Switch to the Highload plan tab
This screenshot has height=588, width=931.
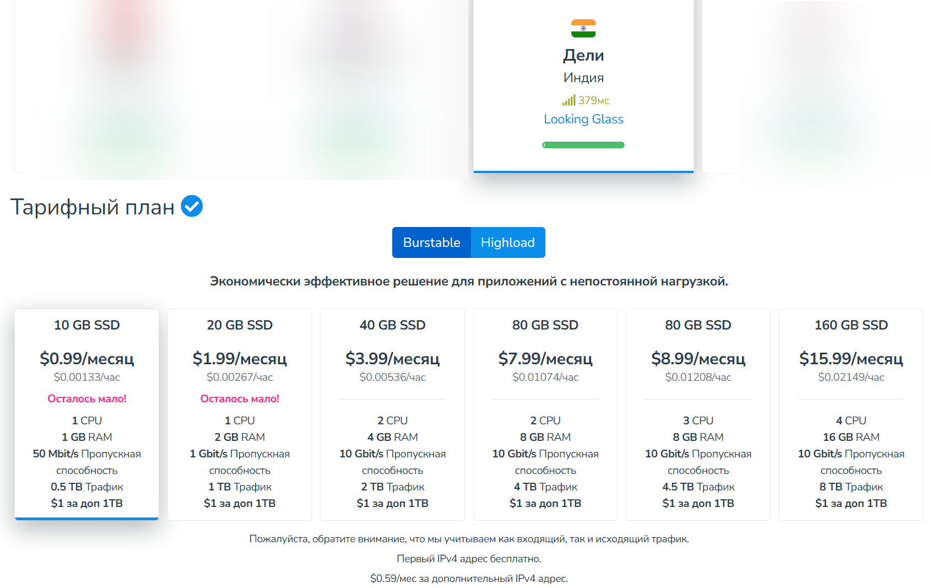(508, 242)
